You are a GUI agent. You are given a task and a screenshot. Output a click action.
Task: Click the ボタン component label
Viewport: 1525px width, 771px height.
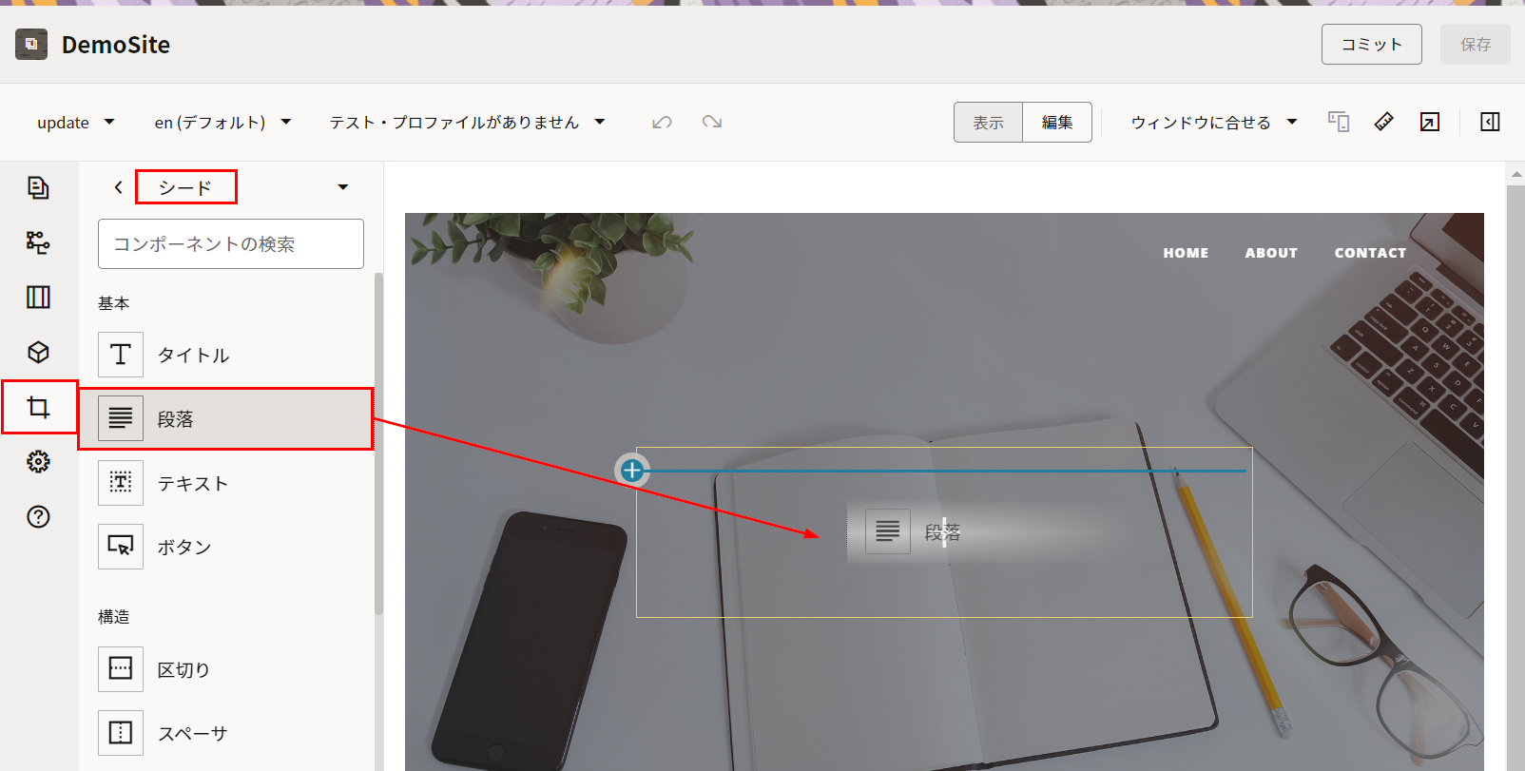(x=184, y=547)
